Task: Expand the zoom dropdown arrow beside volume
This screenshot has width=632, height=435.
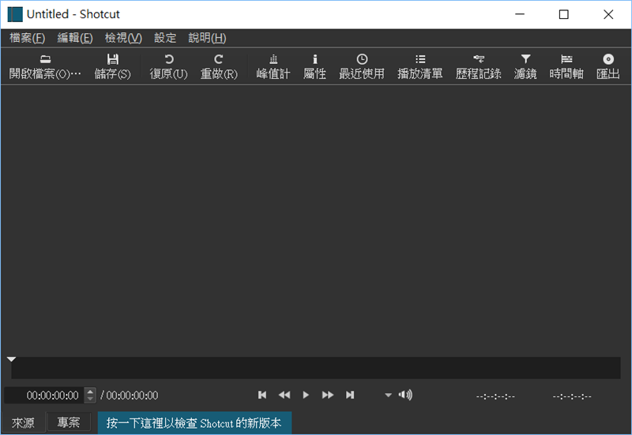Action: pyautogui.click(x=388, y=395)
